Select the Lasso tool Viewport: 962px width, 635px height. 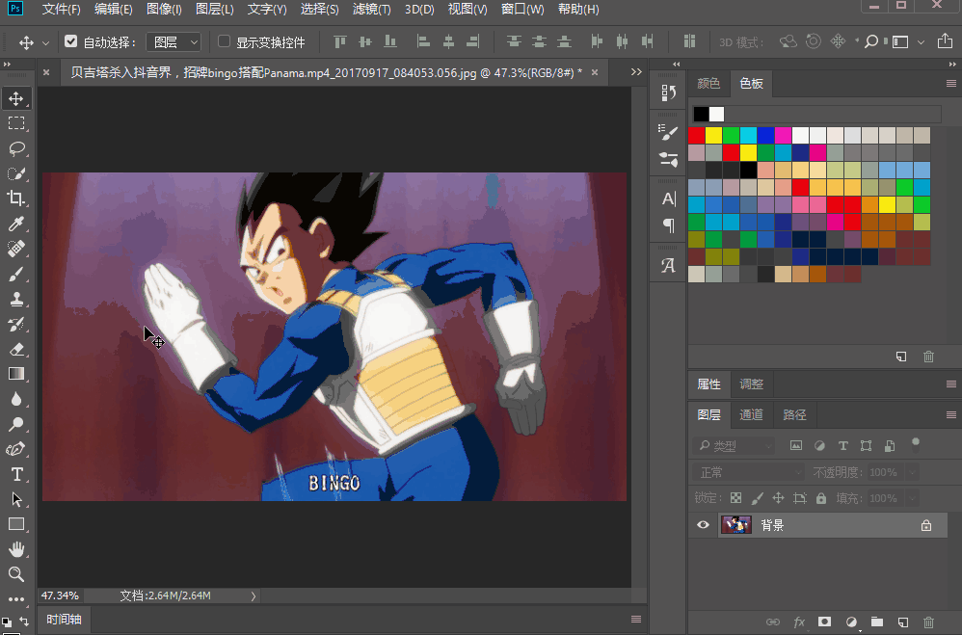tap(16, 148)
